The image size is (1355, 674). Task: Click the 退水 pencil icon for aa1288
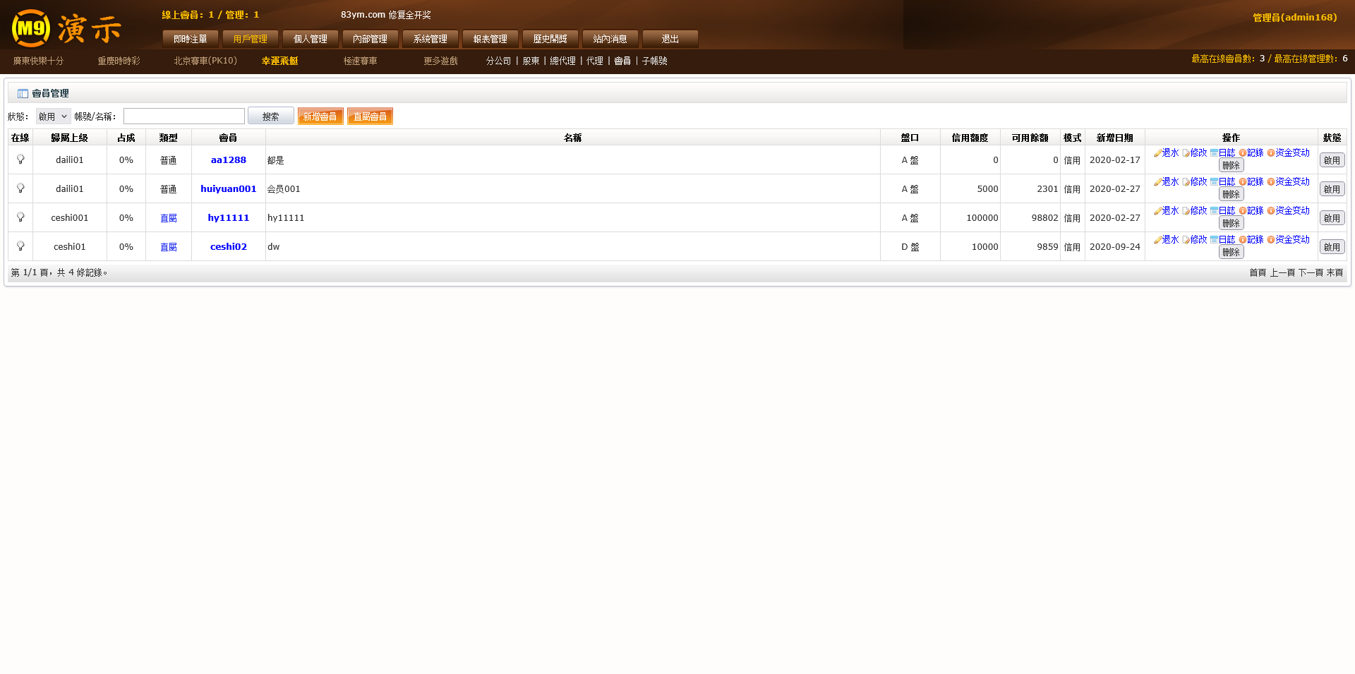click(x=1157, y=153)
